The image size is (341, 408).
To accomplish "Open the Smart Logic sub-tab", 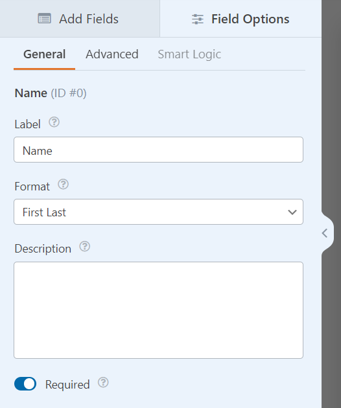I will click(189, 54).
